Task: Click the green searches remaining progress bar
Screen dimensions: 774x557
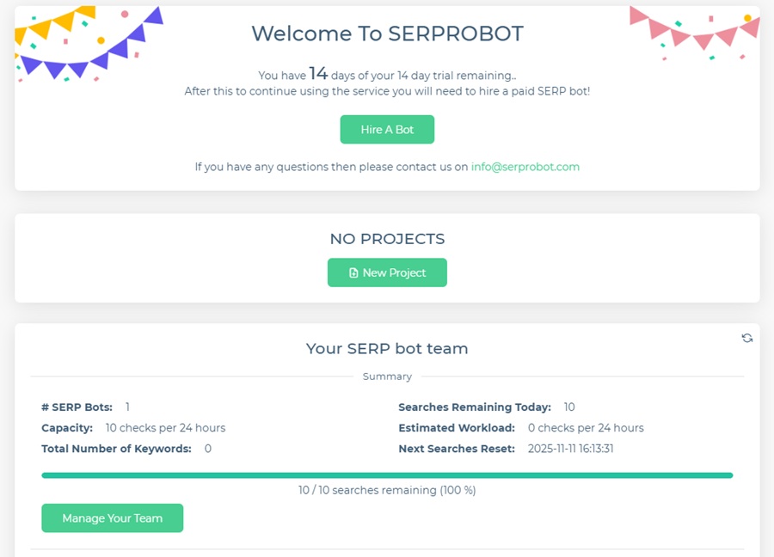Action: [x=387, y=475]
